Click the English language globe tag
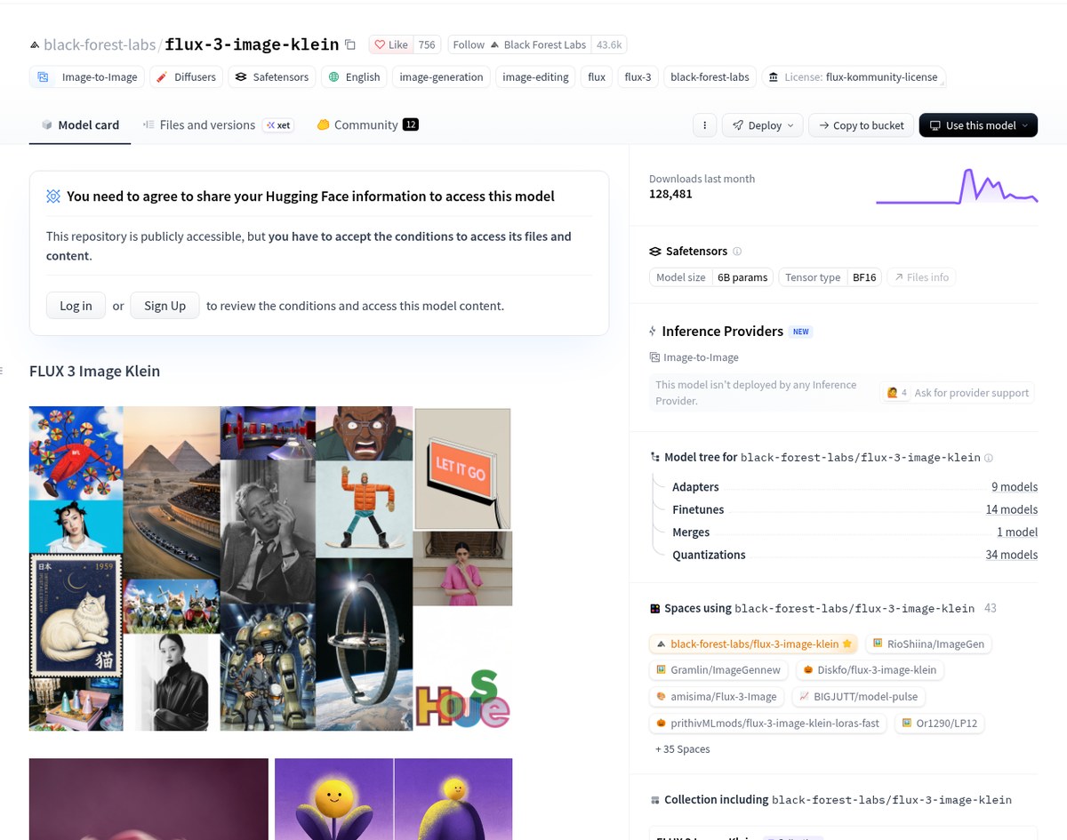Screen dimensions: 1067x840 point(354,77)
